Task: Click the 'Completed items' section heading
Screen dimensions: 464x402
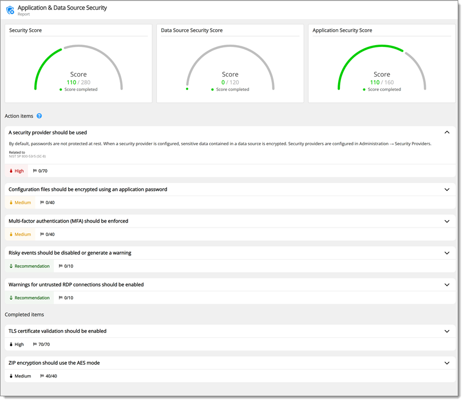Action: click(x=24, y=315)
